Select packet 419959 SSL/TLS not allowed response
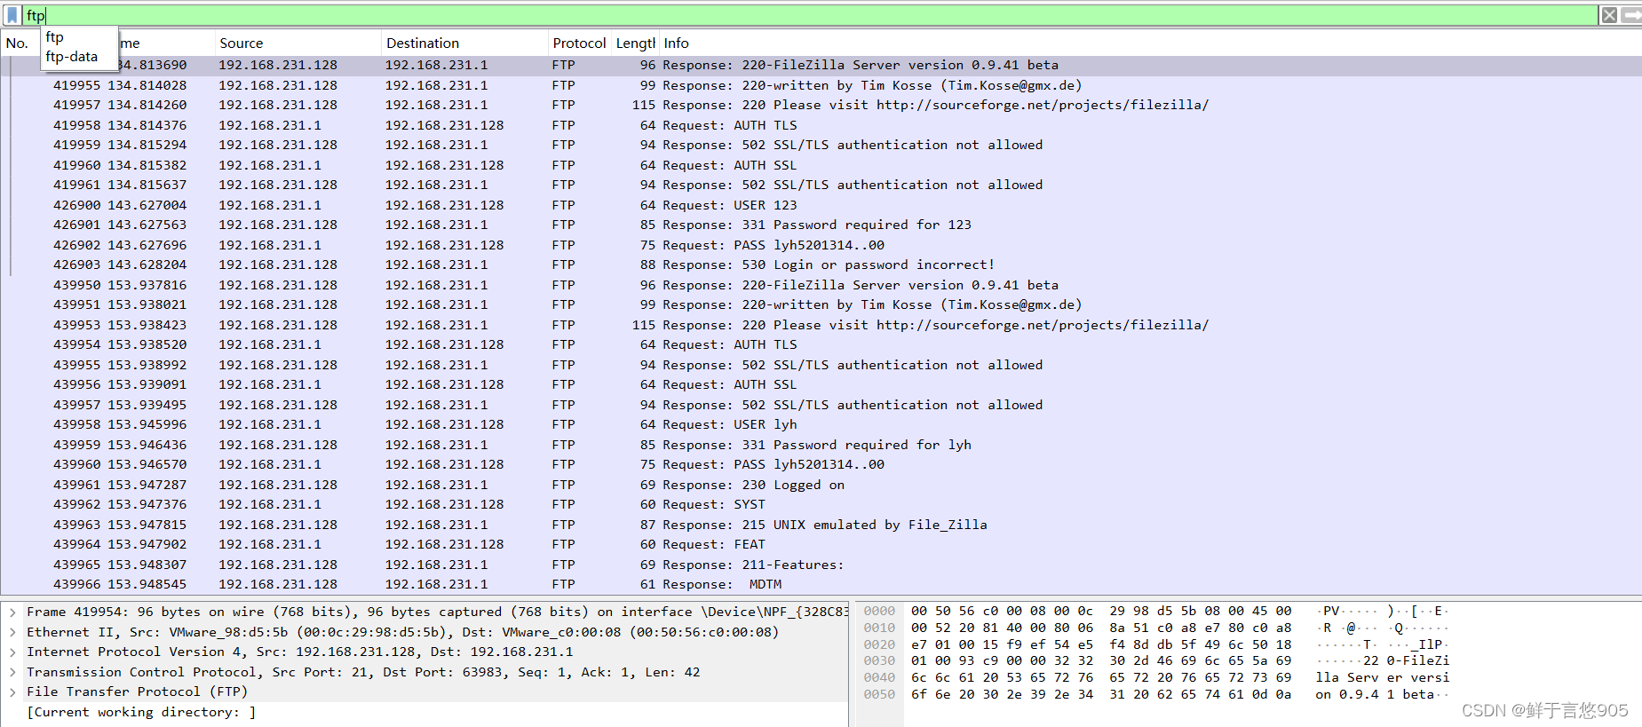This screenshot has height=727, width=1642. click(x=821, y=145)
